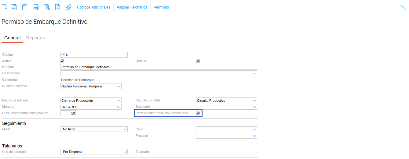Click the copy document icon

(25, 7)
